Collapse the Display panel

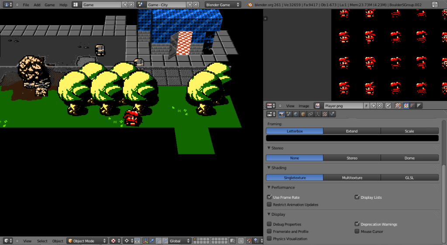[269, 214]
